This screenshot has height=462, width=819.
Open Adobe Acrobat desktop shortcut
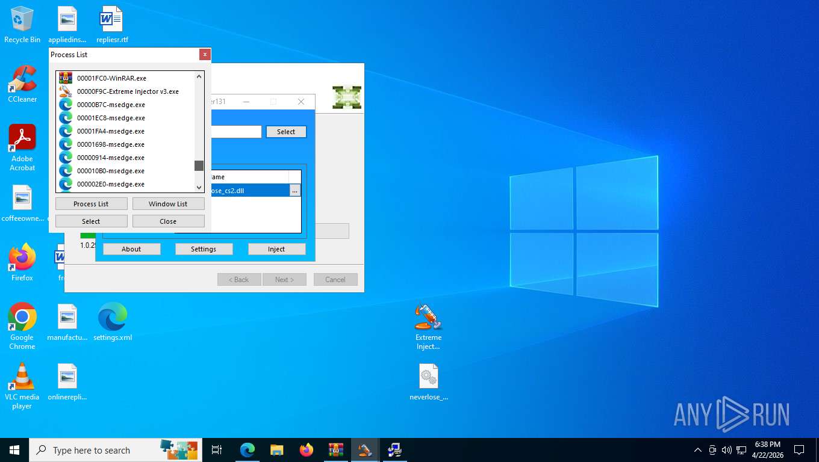pyautogui.click(x=22, y=148)
